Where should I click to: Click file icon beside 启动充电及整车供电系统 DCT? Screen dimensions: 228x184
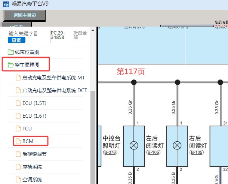pos(18,90)
